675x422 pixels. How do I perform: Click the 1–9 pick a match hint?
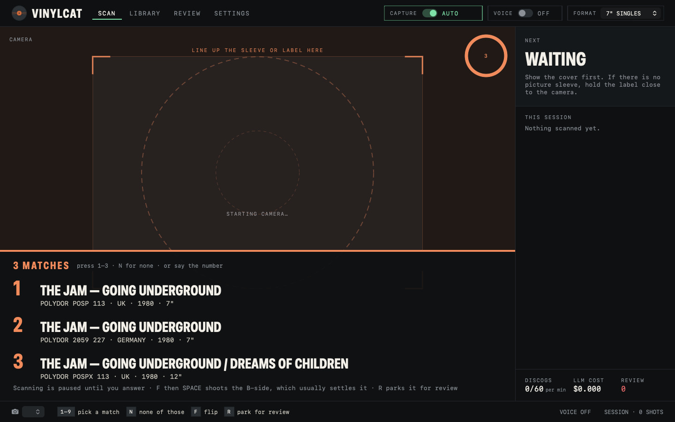89,412
